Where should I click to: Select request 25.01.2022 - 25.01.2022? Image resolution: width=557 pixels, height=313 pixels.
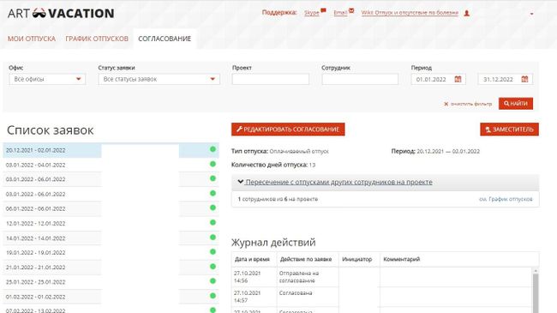point(111,281)
